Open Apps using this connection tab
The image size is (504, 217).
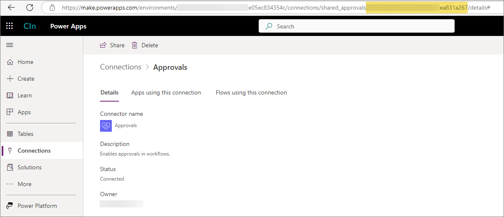click(x=166, y=93)
